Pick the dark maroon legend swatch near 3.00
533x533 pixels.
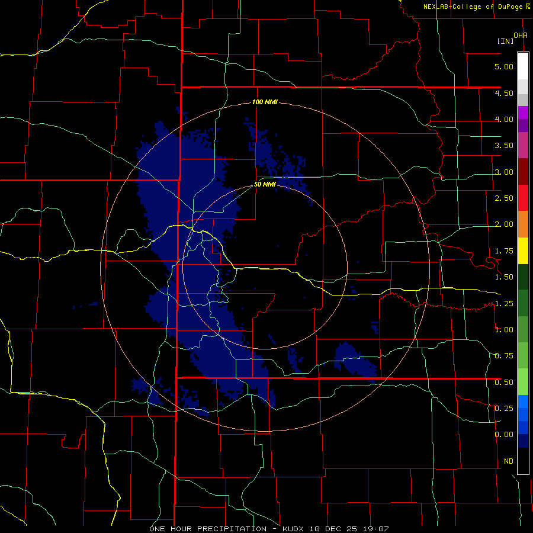click(x=523, y=172)
